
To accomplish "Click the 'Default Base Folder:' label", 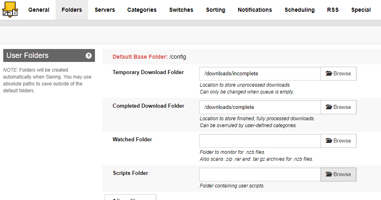I will click(140, 57).
